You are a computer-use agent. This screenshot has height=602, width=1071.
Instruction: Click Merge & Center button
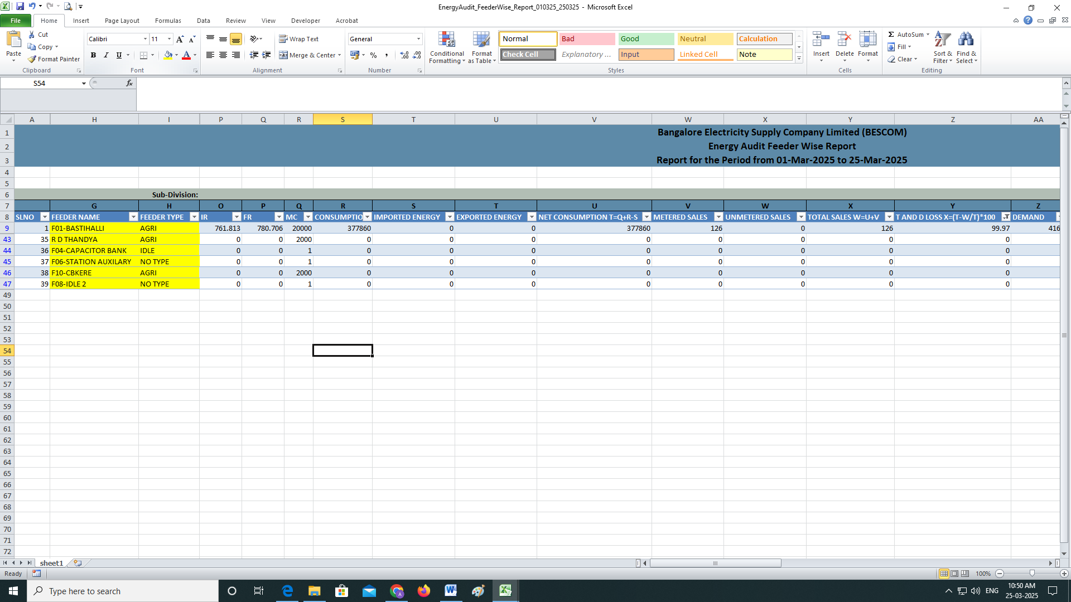click(307, 55)
